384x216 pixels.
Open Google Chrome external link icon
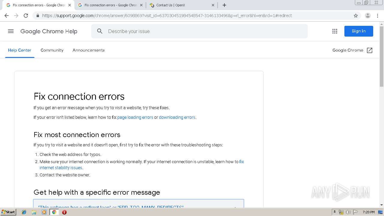click(370, 50)
